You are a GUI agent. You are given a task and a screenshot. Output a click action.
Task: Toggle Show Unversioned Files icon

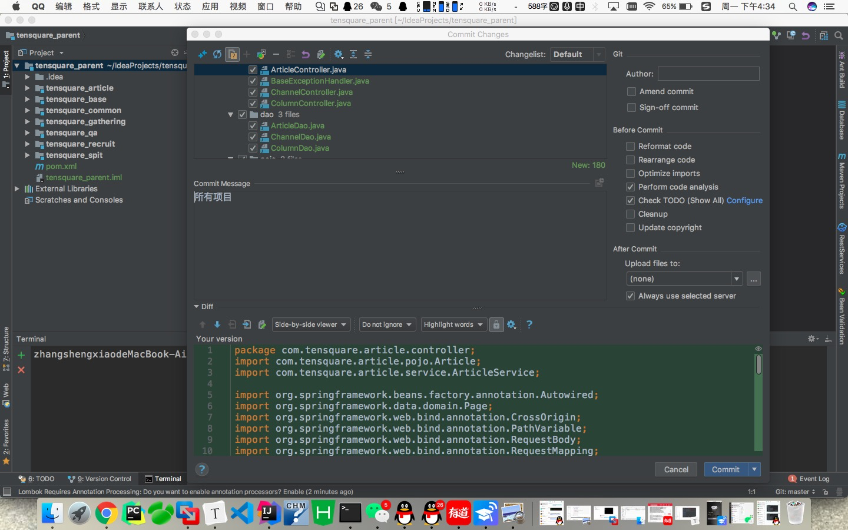coord(233,54)
